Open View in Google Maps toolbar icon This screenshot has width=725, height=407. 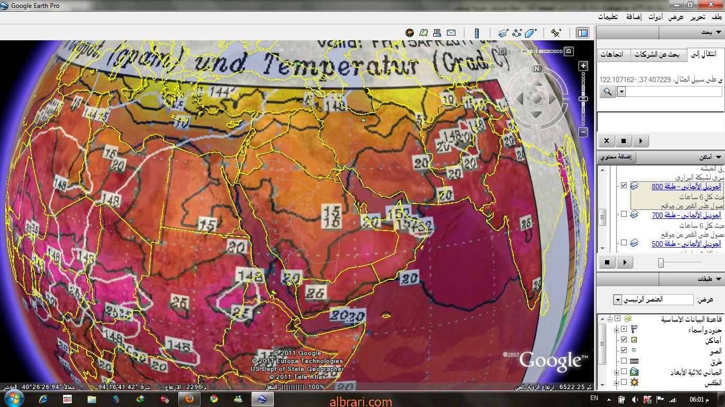pos(423,33)
